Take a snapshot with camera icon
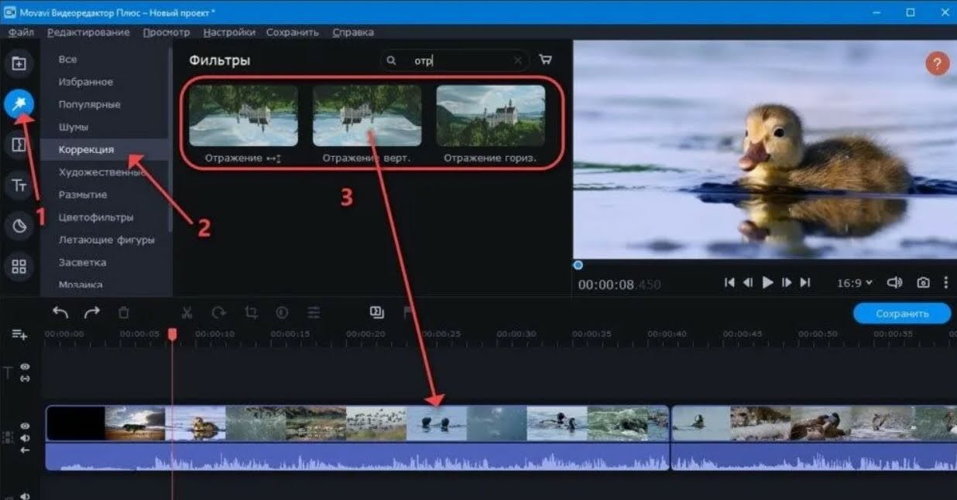Screen dimensions: 957x500 [923, 283]
